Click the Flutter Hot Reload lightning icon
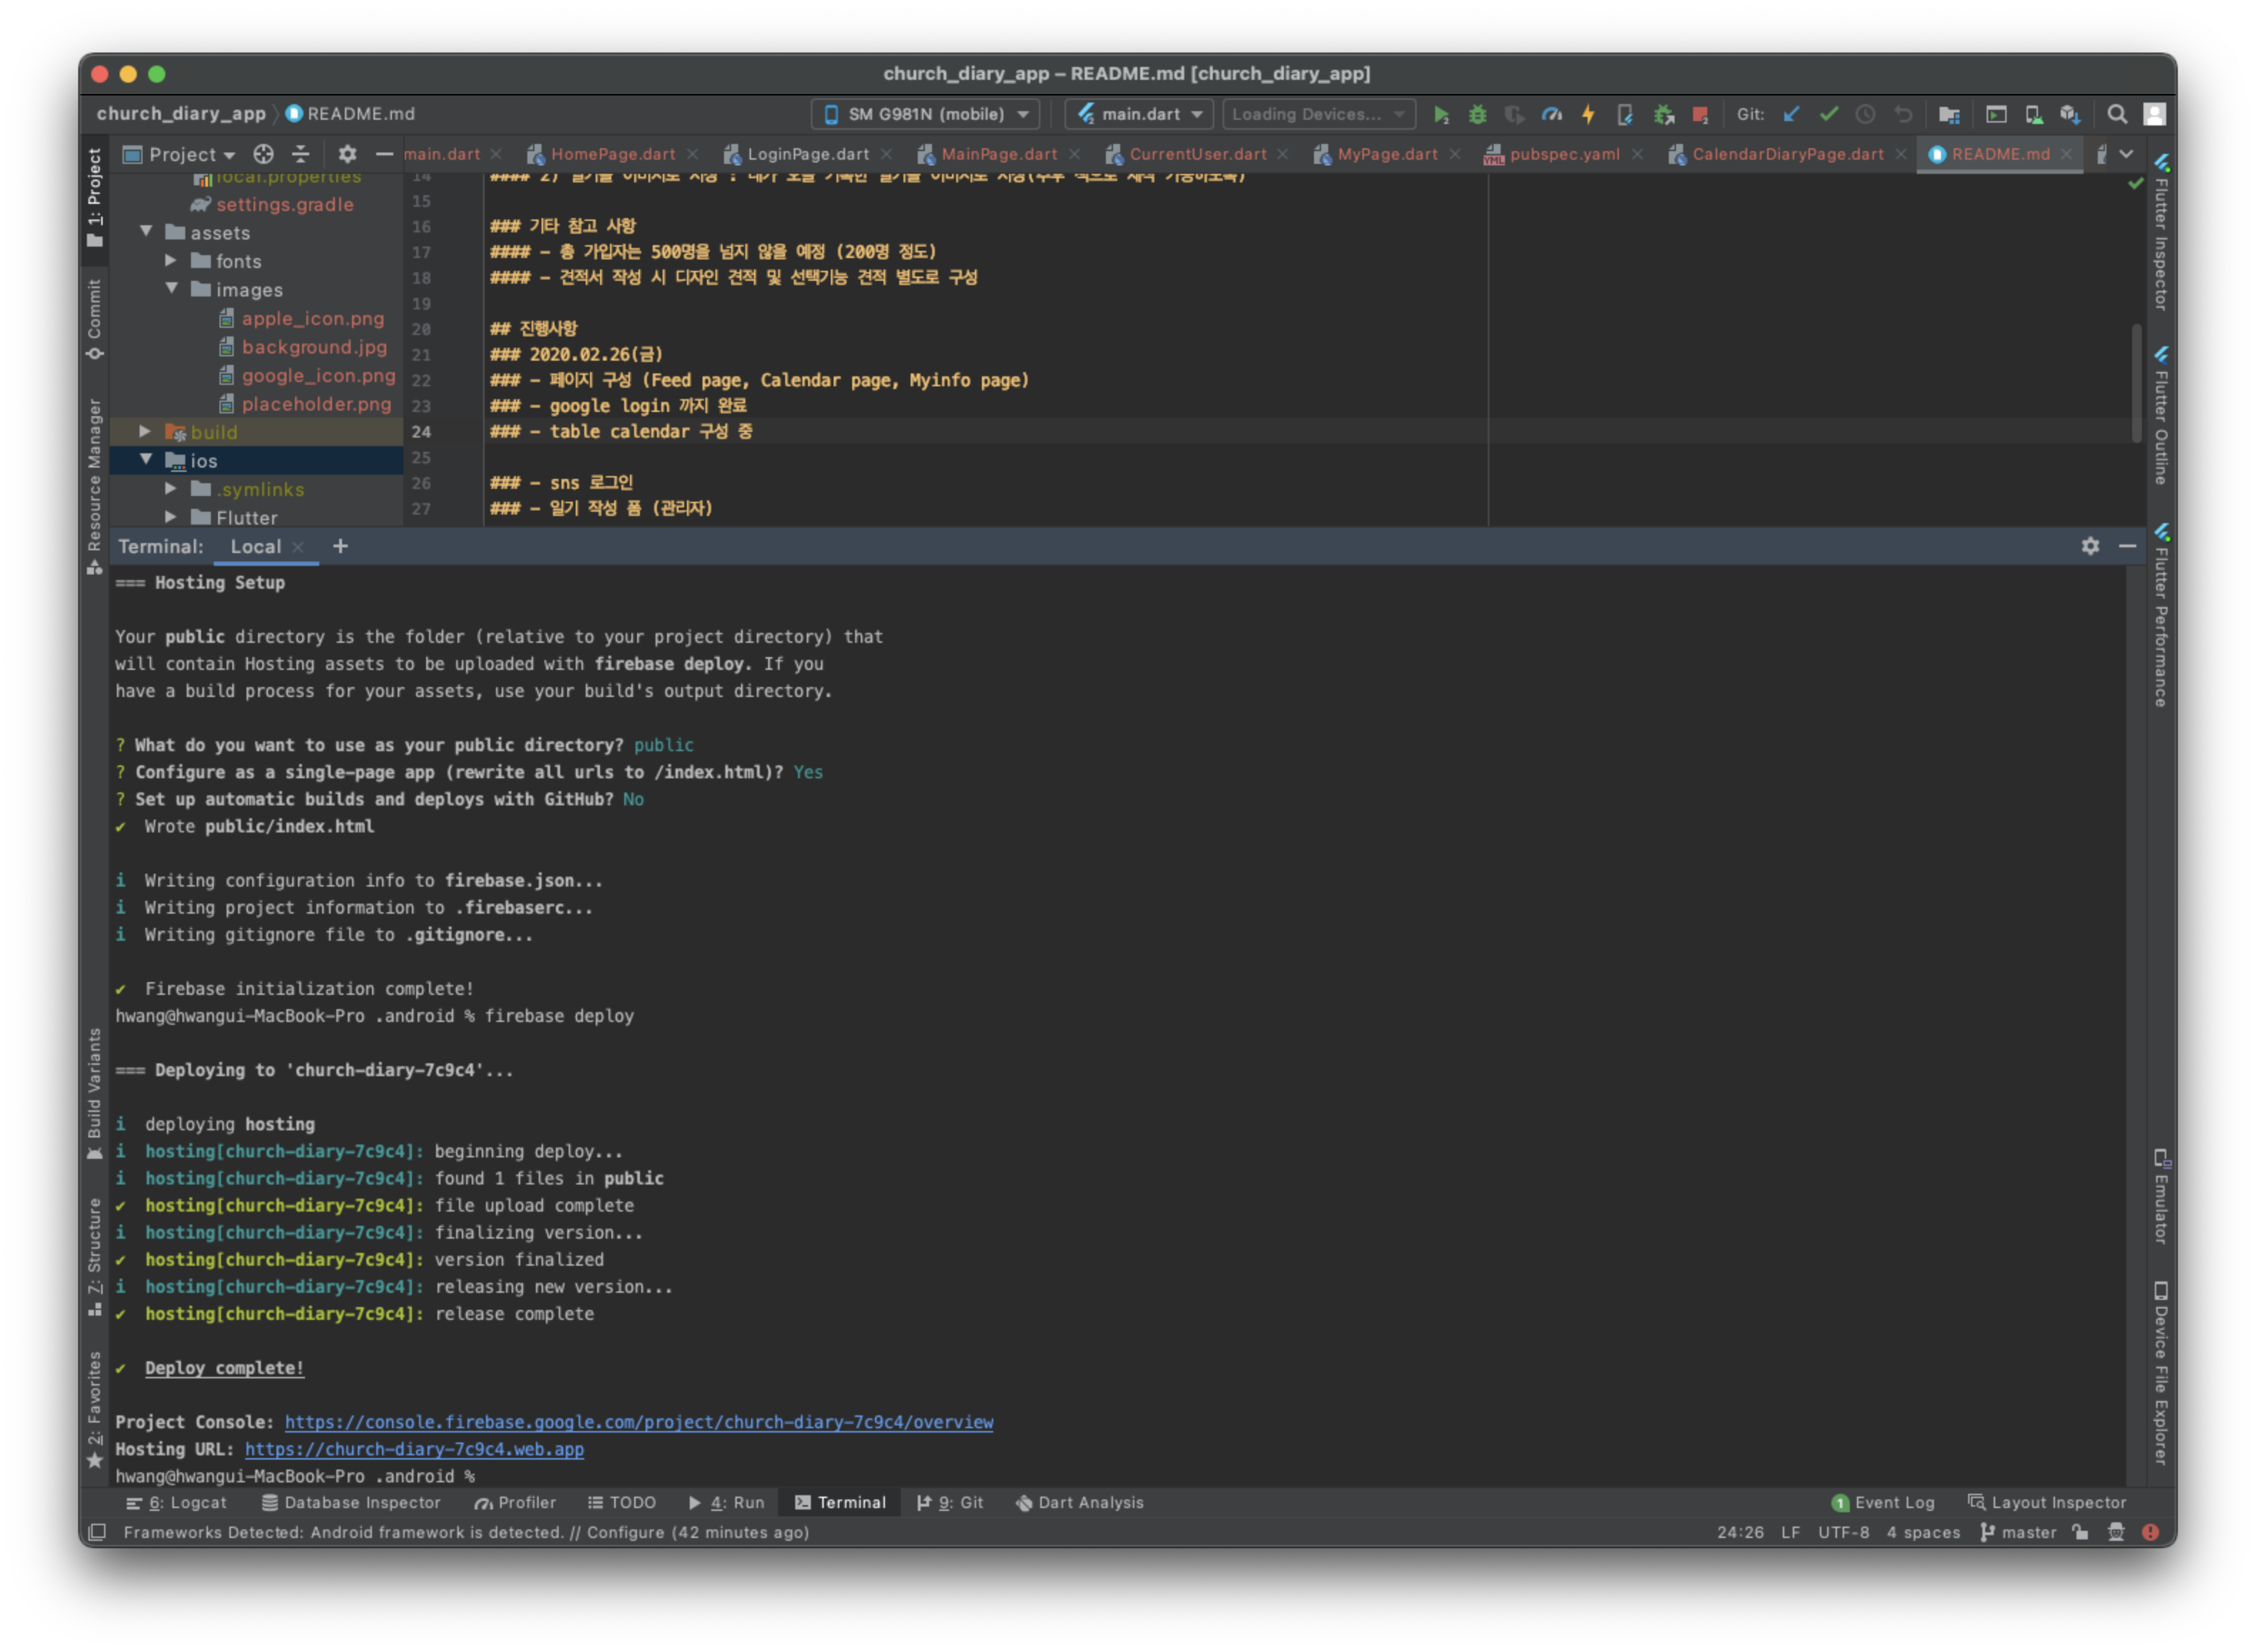The width and height of the screenshot is (2256, 1652). pyautogui.click(x=1588, y=115)
